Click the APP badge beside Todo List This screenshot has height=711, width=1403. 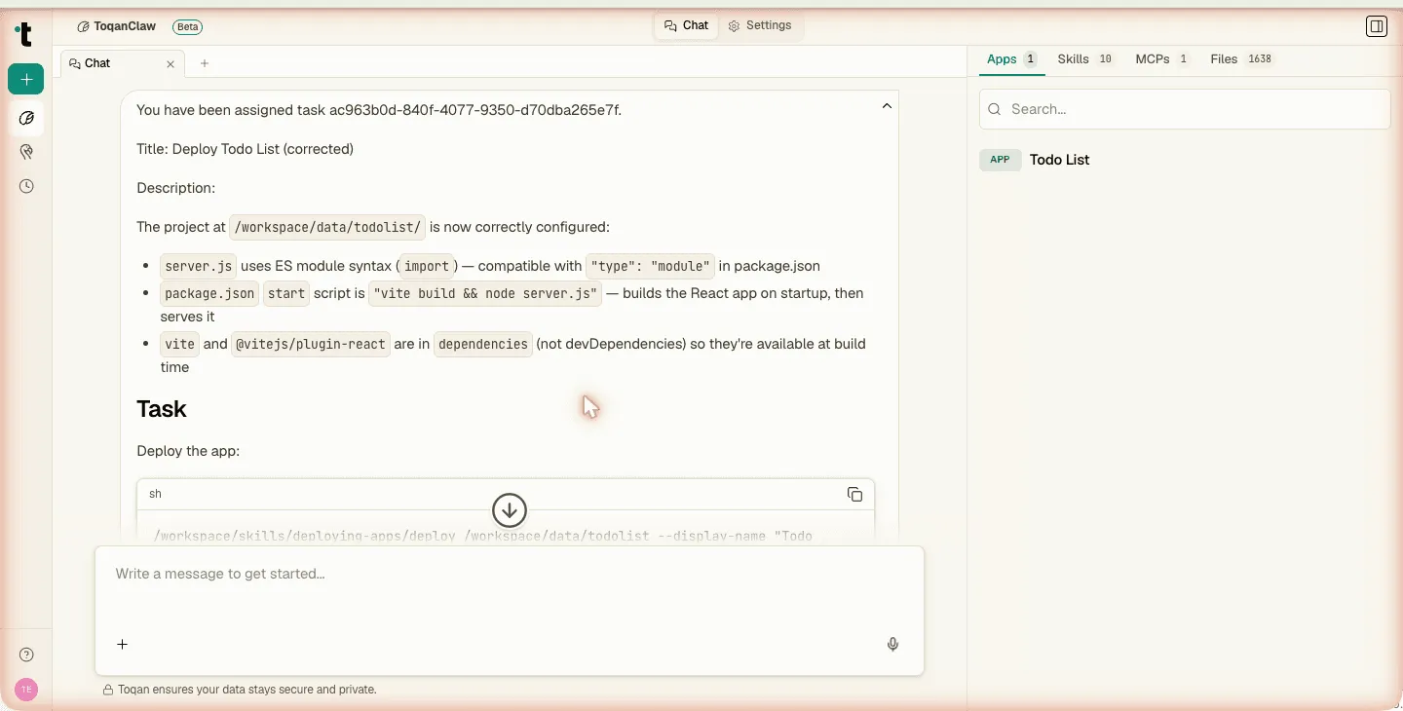pyautogui.click(x=1001, y=160)
